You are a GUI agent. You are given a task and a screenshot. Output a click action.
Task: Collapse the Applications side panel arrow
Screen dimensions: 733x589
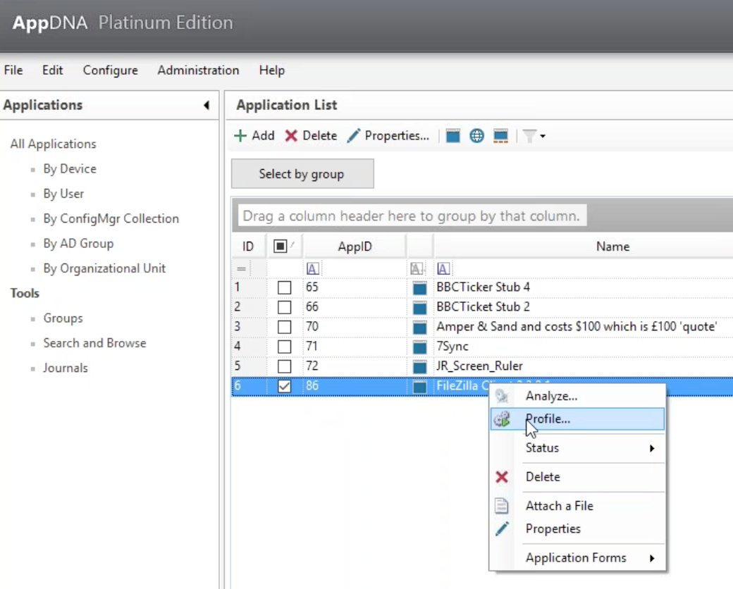point(207,106)
